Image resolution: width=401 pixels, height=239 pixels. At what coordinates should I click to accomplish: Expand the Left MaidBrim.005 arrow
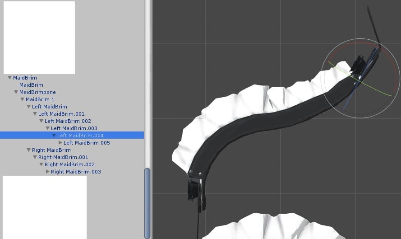point(60,143)
